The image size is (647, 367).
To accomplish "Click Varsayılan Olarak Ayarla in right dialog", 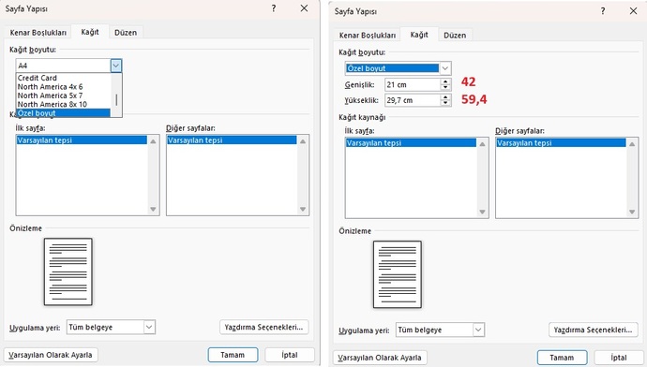I will 380,358.
